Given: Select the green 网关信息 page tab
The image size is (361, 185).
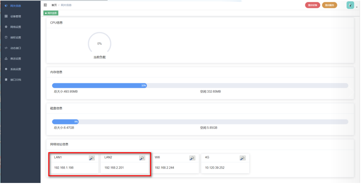Looking at the screenshot, I should coord(51,13).
